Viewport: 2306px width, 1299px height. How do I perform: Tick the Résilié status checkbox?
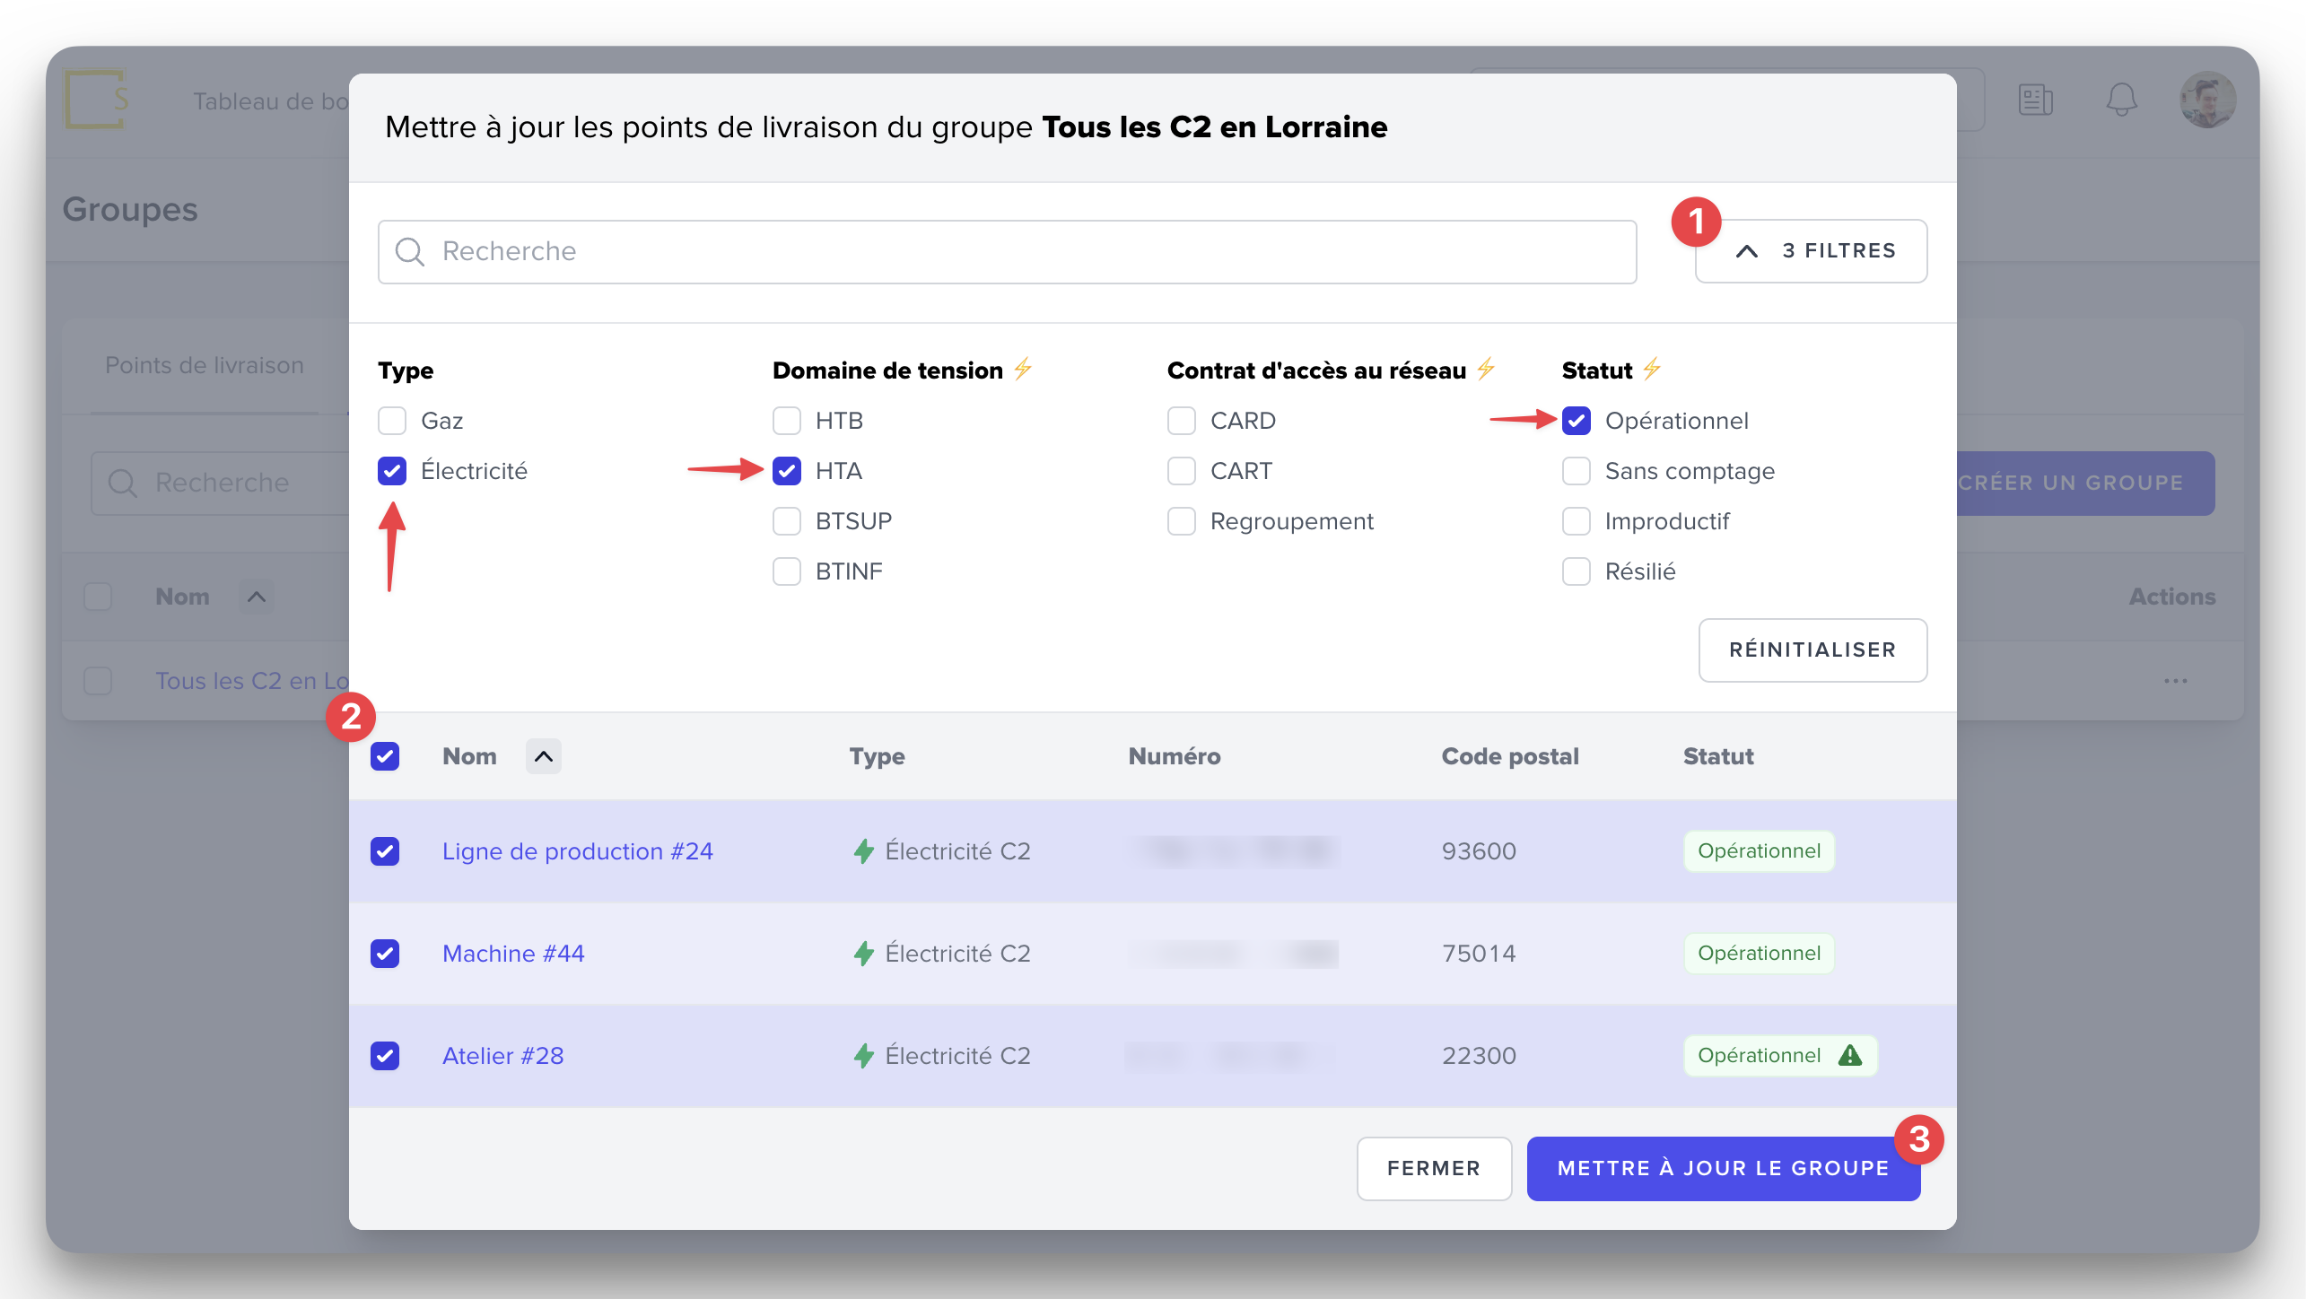tap(1577, 571)
